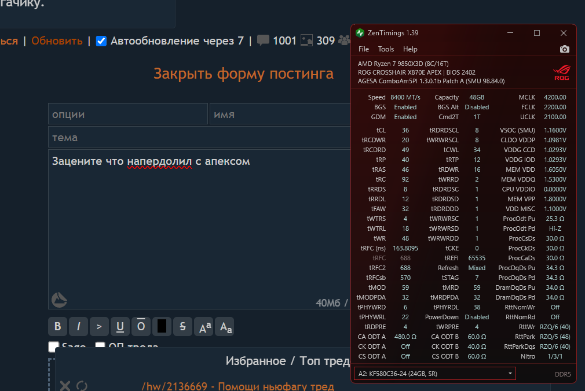Click the ROG CROSSHAIR X870E APEX BIOS line
The height and width of the screenshot is (391, 585).
click(416, 72)
